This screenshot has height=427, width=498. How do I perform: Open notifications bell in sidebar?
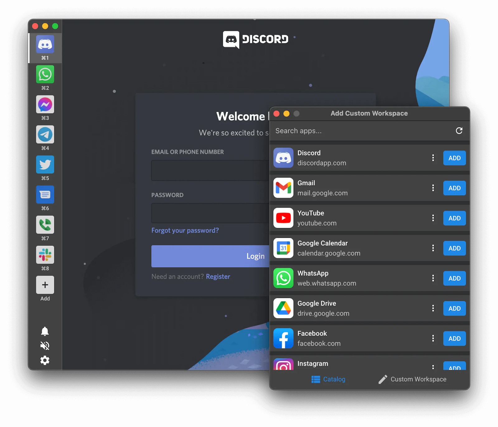pos(45,331)
